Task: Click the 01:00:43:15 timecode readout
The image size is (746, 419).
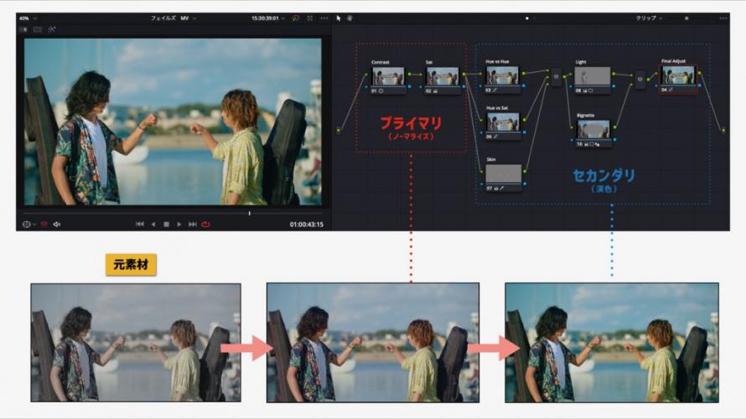Action: coord(307,225)
